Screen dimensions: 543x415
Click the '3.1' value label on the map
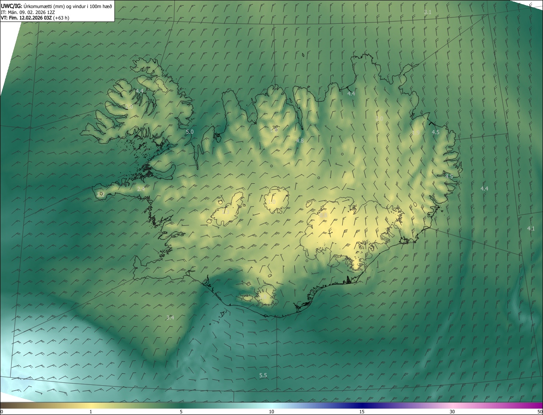point(428,12)
